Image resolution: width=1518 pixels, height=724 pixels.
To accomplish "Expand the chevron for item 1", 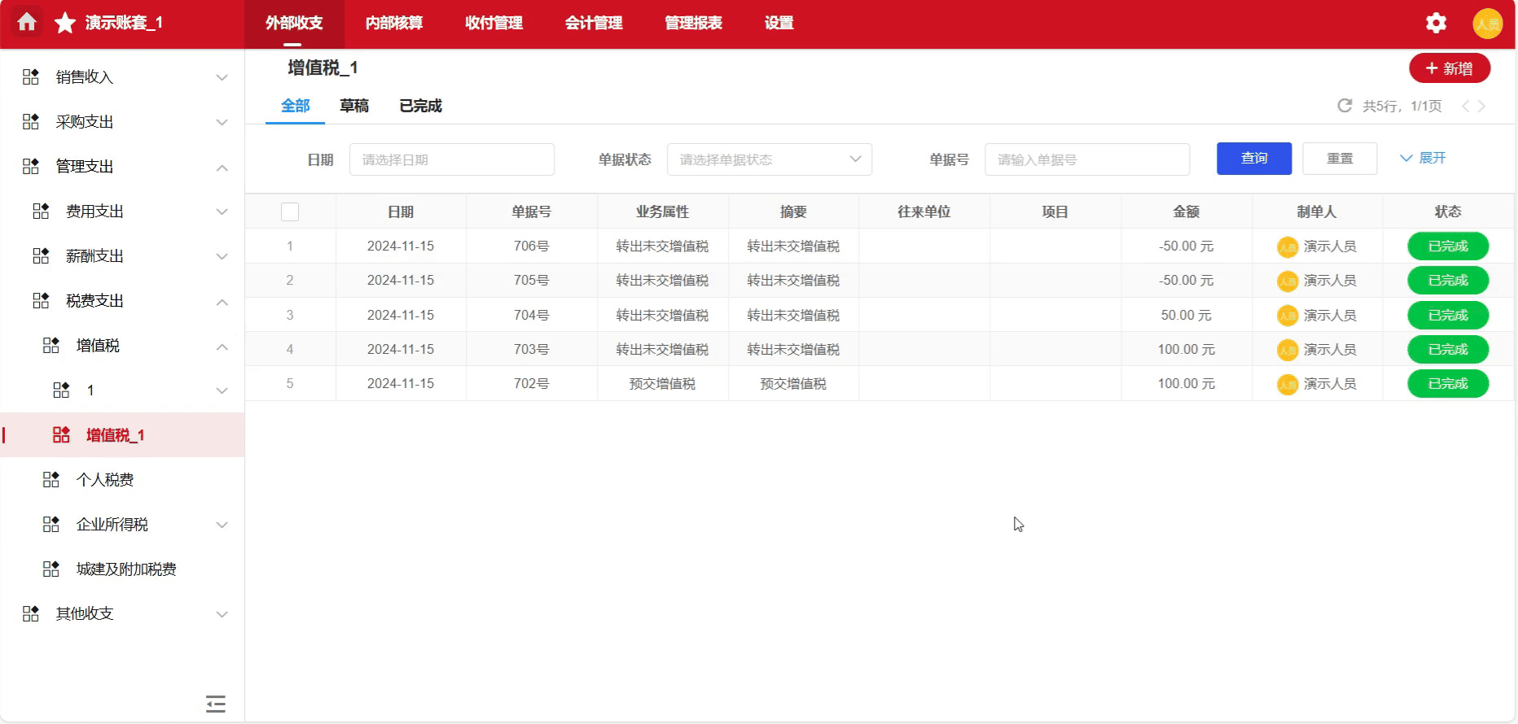I will [x=222, y=390].
